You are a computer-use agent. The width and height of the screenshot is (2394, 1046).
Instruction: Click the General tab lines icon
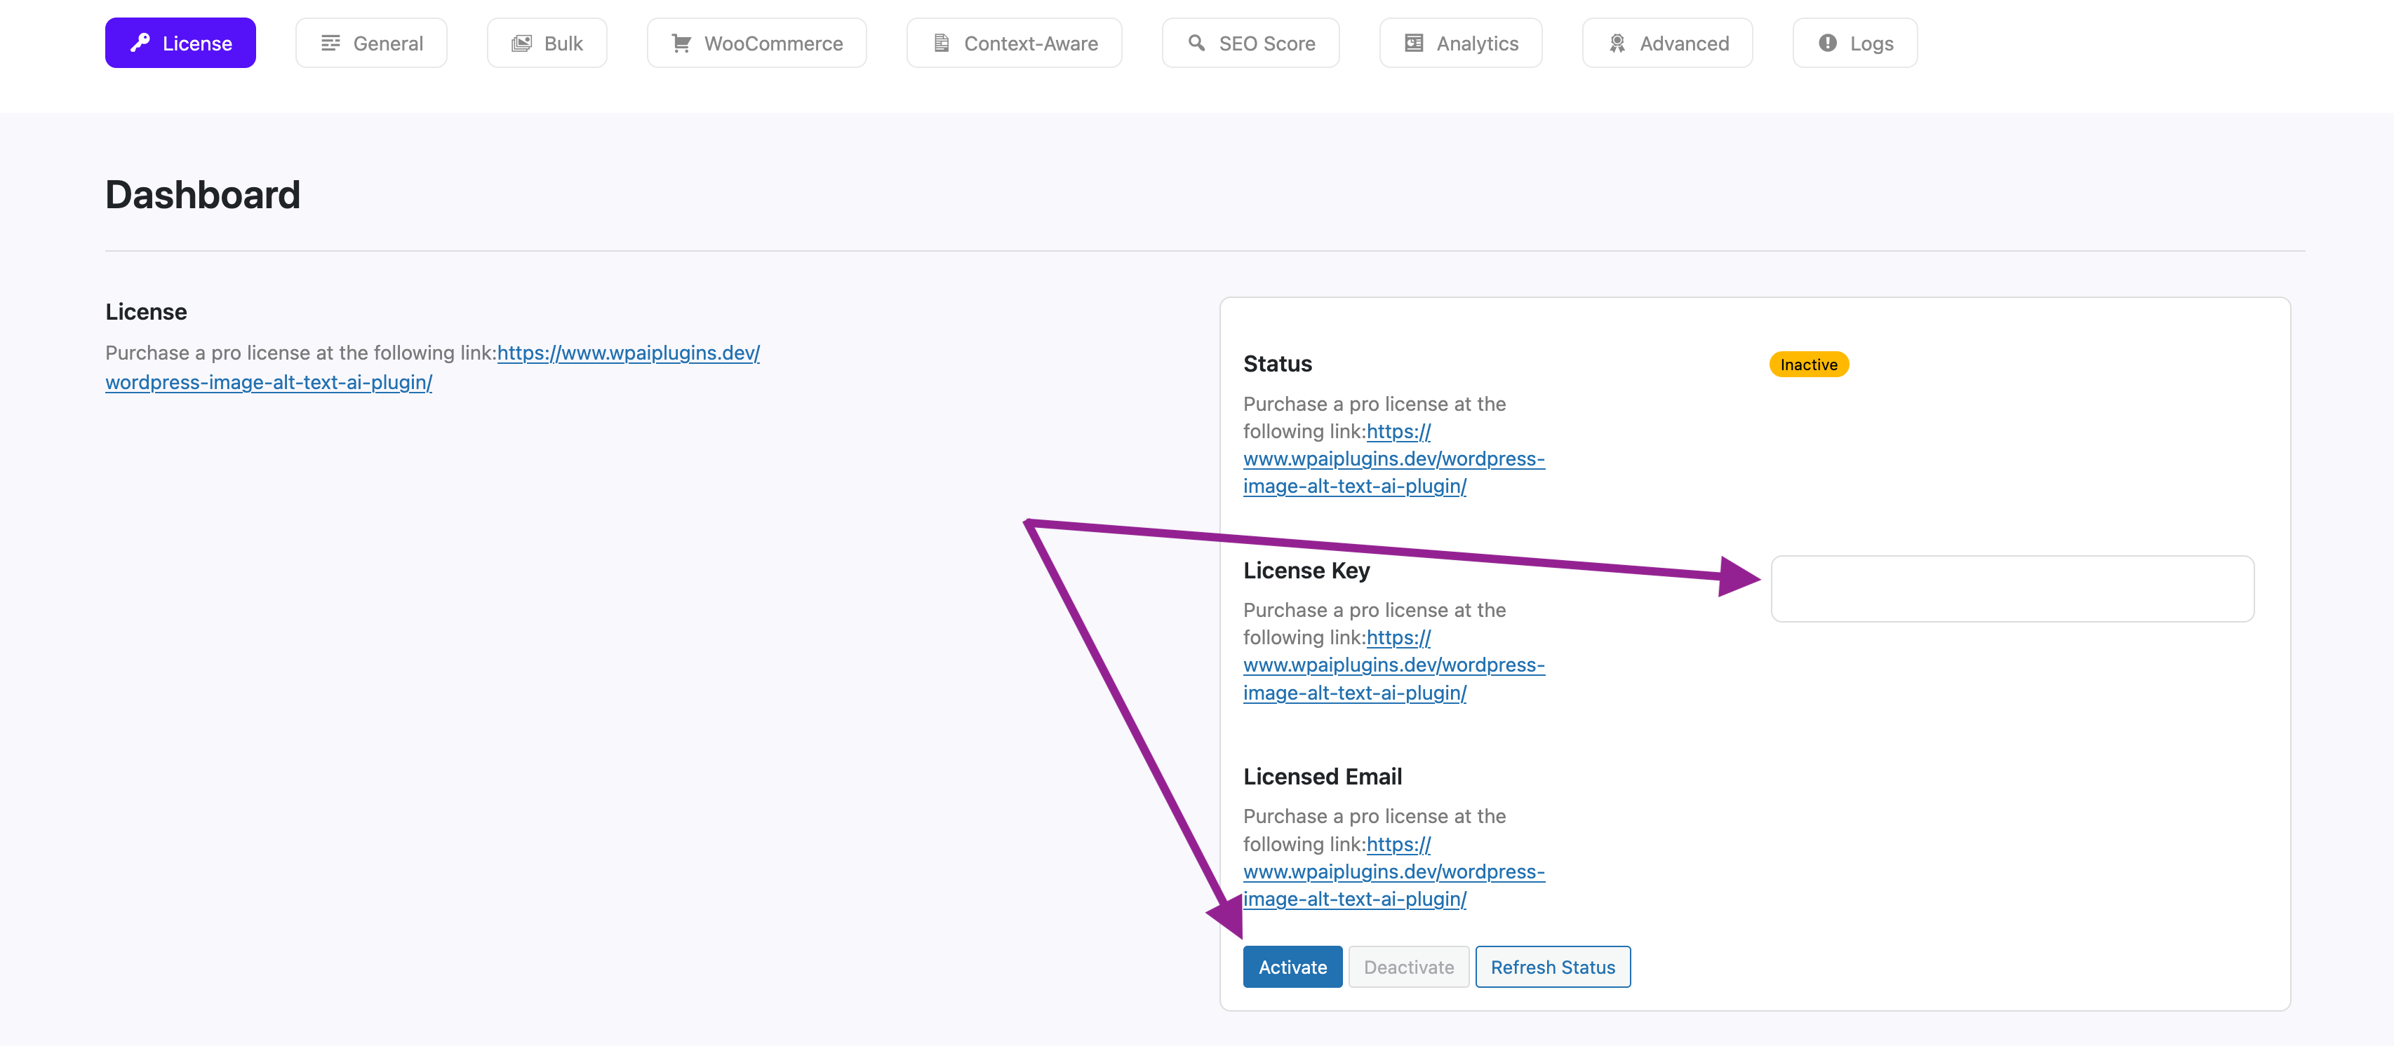(x=330, y=43)
